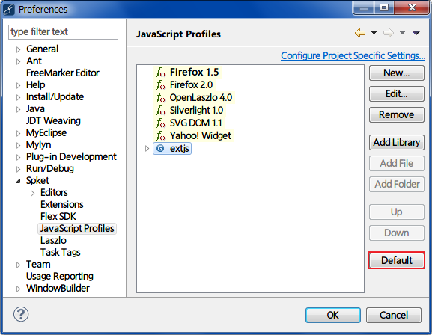Viewport: 432px width, 335px height.
Task: Expand the extjs profile node
Action: (147, 148)
